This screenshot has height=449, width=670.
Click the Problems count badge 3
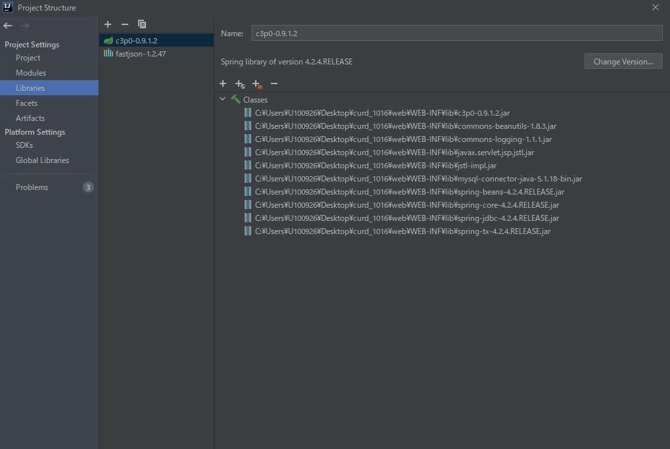[x=88, y=187]
